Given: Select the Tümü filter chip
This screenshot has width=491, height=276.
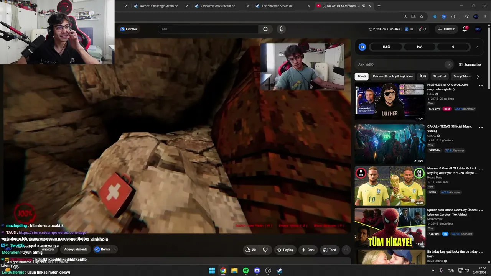Looking at the screenshot, I should pyautogui.click(x=362, y=76).
